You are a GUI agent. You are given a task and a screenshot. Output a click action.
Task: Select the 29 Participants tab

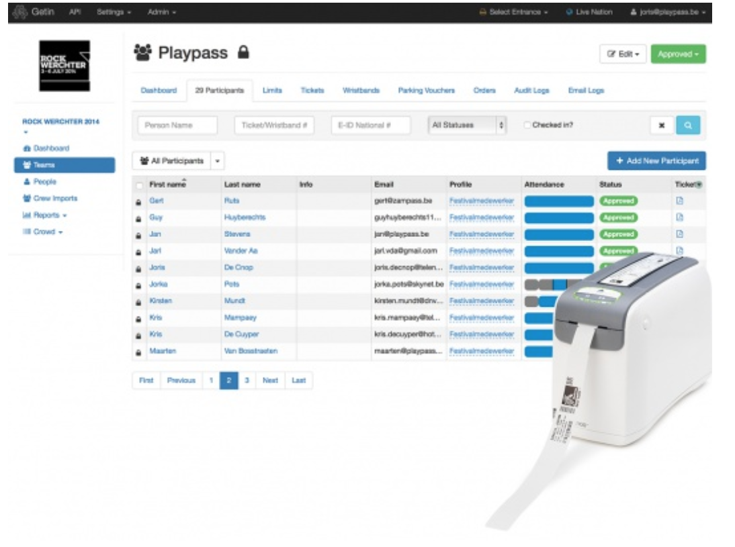pyautogui.click(x=220, y=91)
